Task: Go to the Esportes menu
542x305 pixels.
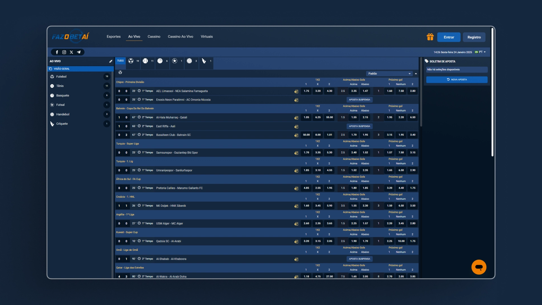Action: pos(113,37)
